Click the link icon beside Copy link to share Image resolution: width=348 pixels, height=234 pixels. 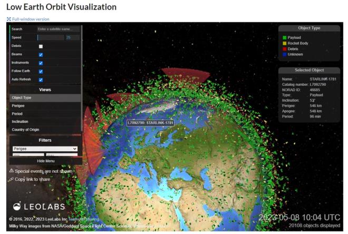click(11, 179)
